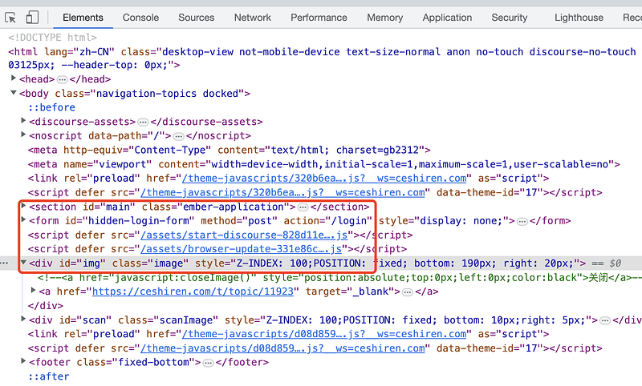This screenshot has width=642, height=386.
Task: Open the browser-update-331e86c js link
Action: click(x=242, y=249)
